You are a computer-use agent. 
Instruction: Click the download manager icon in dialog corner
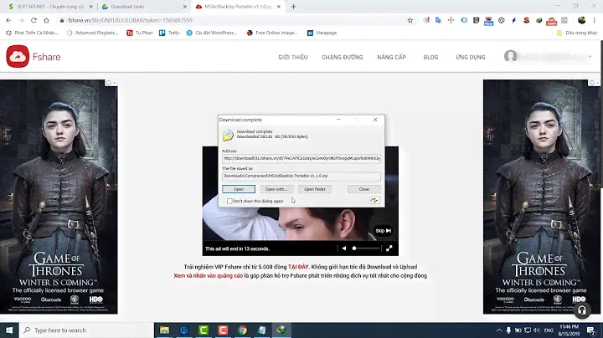(x=374, y=200)
